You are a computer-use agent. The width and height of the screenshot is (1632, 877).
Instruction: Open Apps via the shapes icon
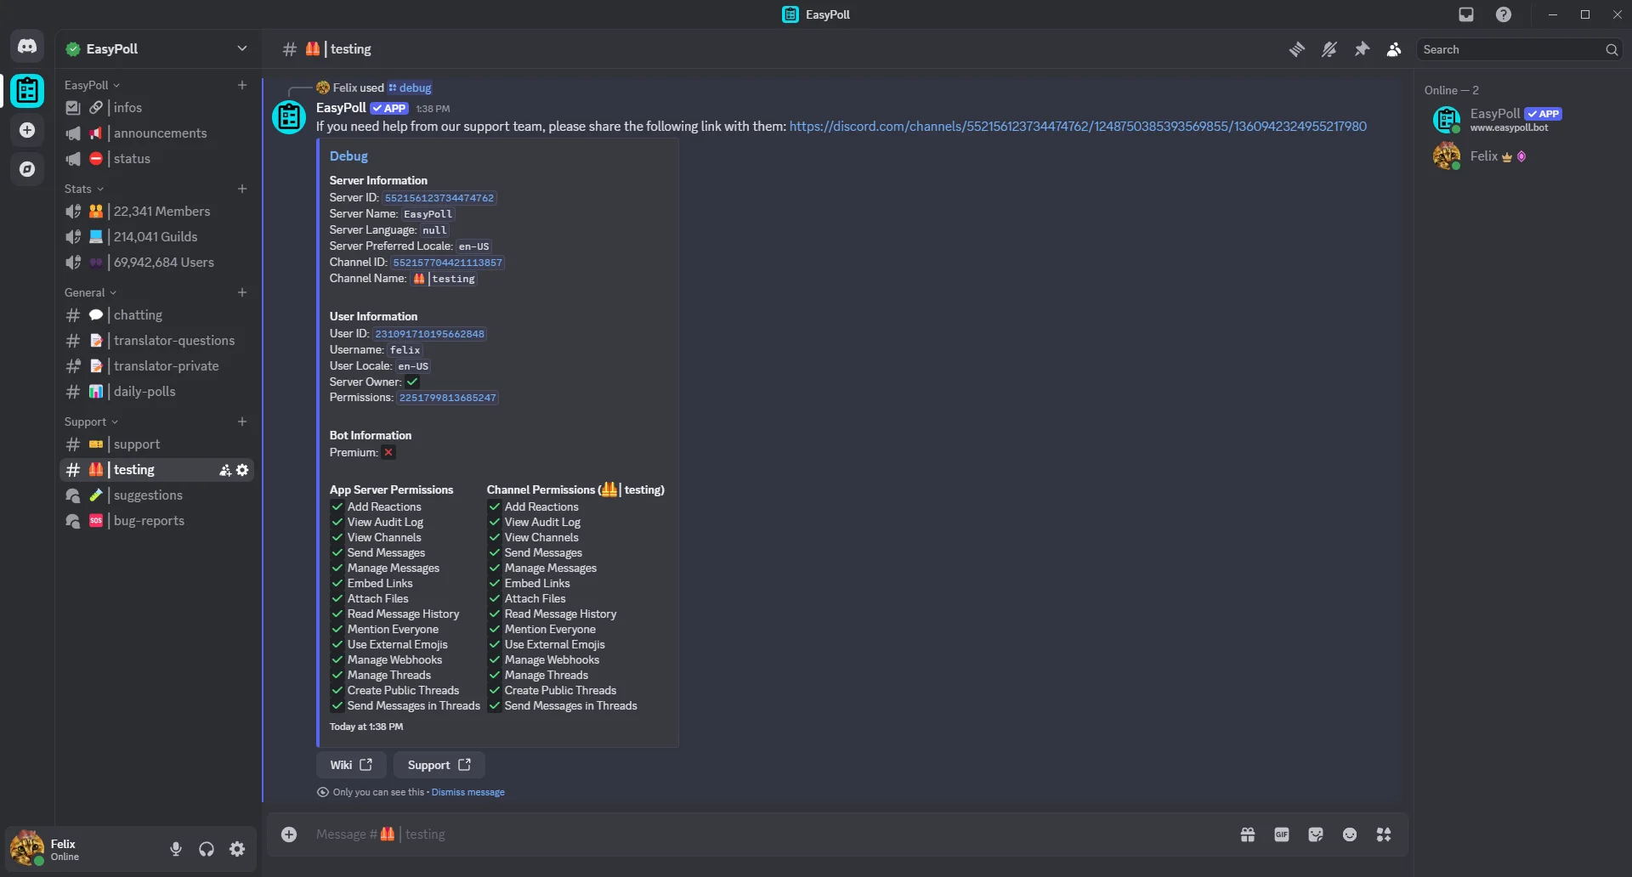click(1384, 835)
